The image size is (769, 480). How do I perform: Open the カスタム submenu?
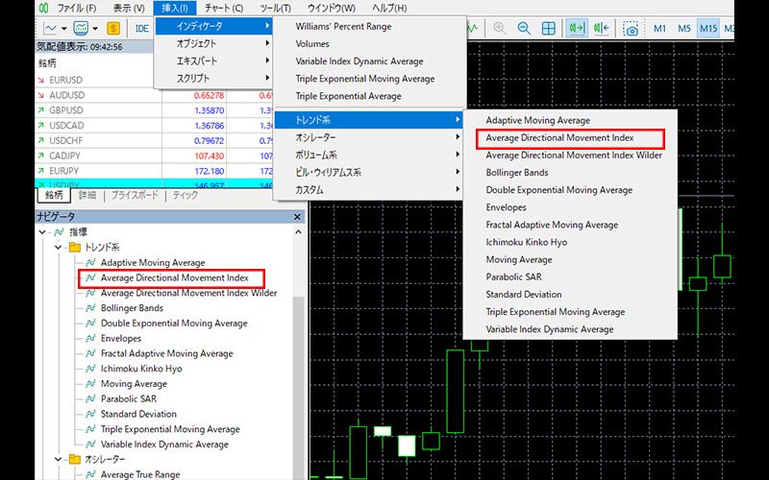point(368,189)
